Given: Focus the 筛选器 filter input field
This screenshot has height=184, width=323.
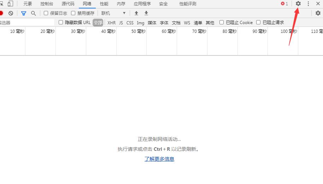Looking at the screenshot, I should point(27,23).
